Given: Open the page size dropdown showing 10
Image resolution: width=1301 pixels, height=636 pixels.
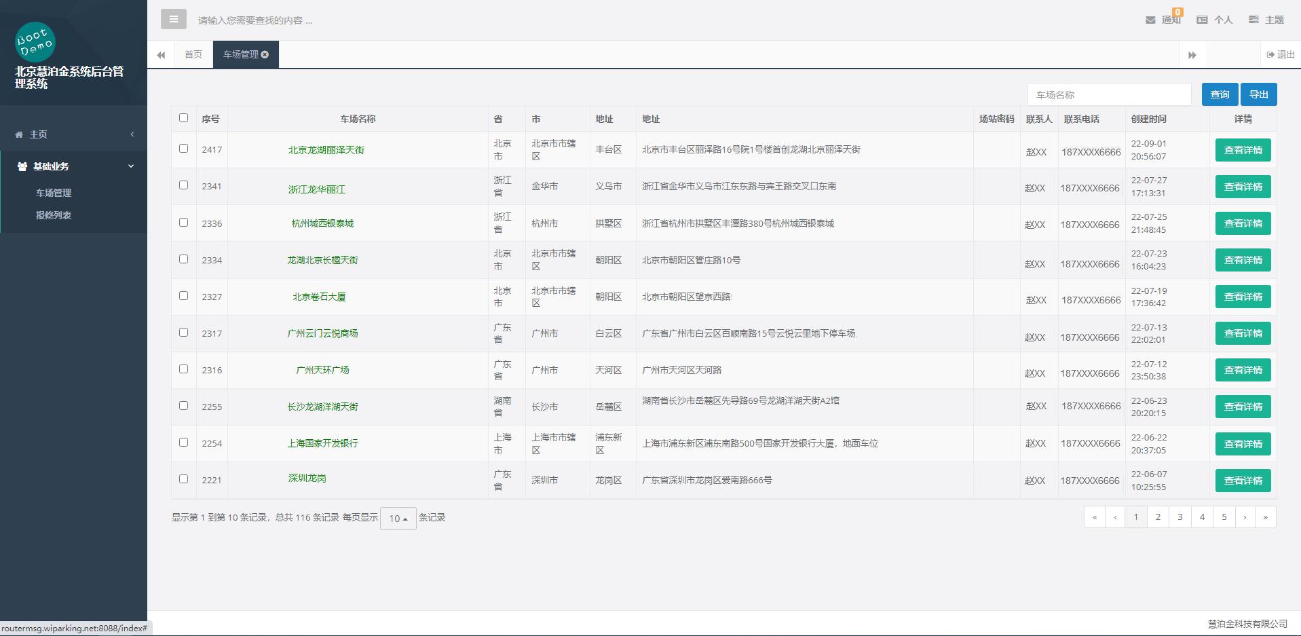Looking at the screenshot, I should point(398,519).
